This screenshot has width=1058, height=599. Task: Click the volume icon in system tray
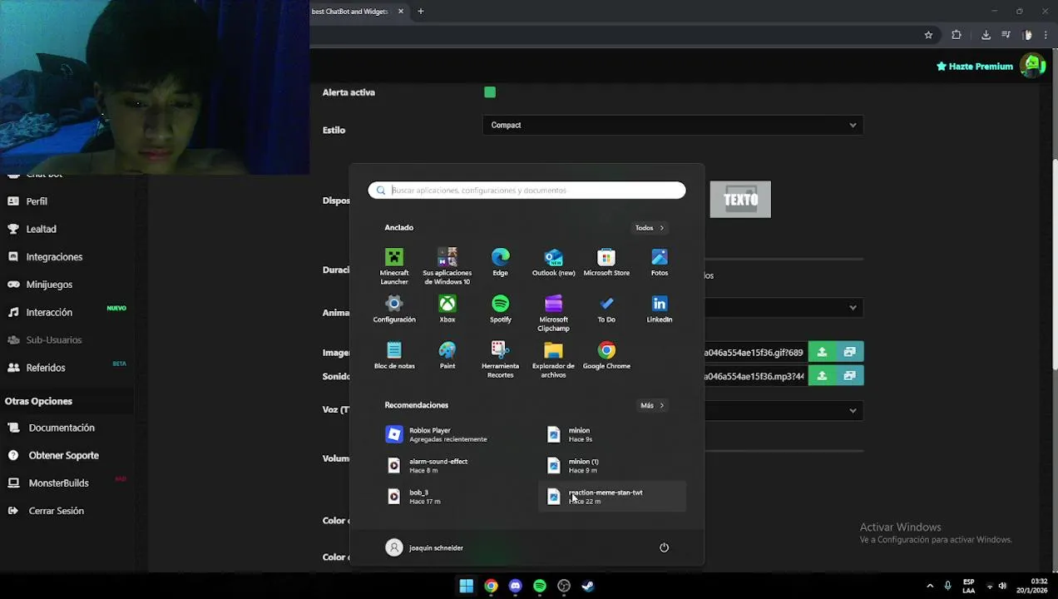click(x=1002, y=586)
